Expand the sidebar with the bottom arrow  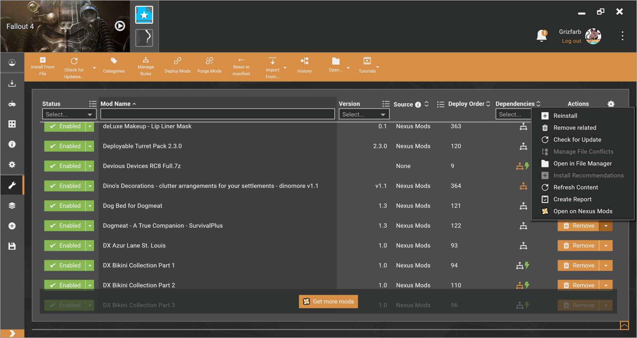tap(12, 333)
